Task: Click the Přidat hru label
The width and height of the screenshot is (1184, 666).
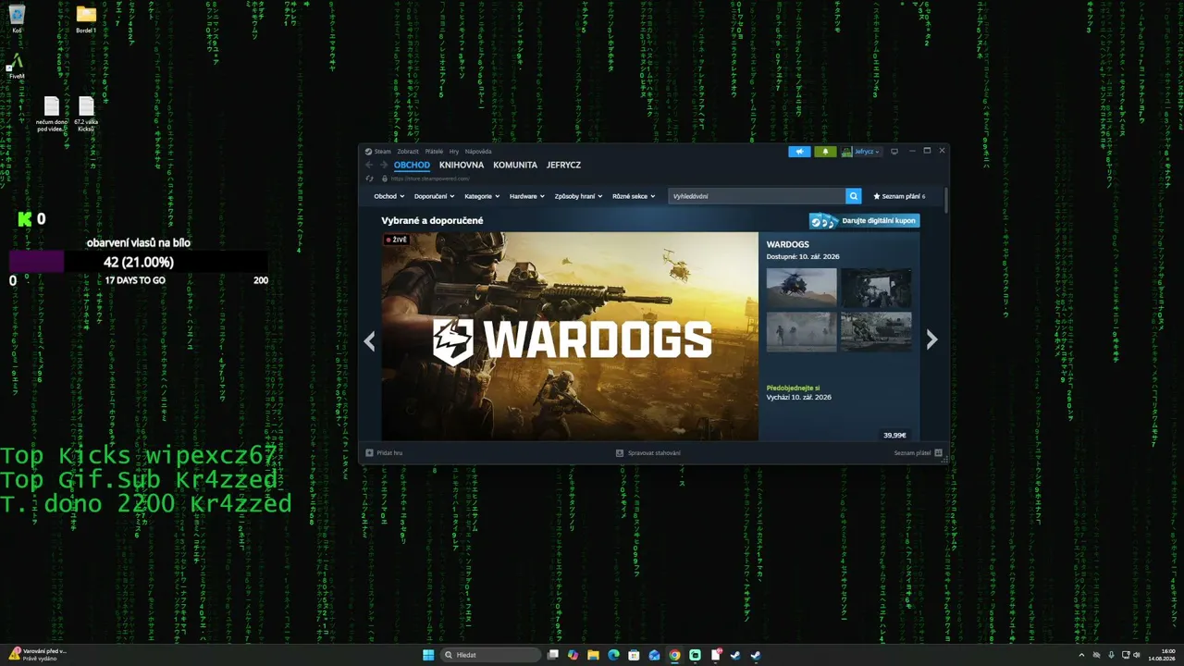Action: pos(389,453)
